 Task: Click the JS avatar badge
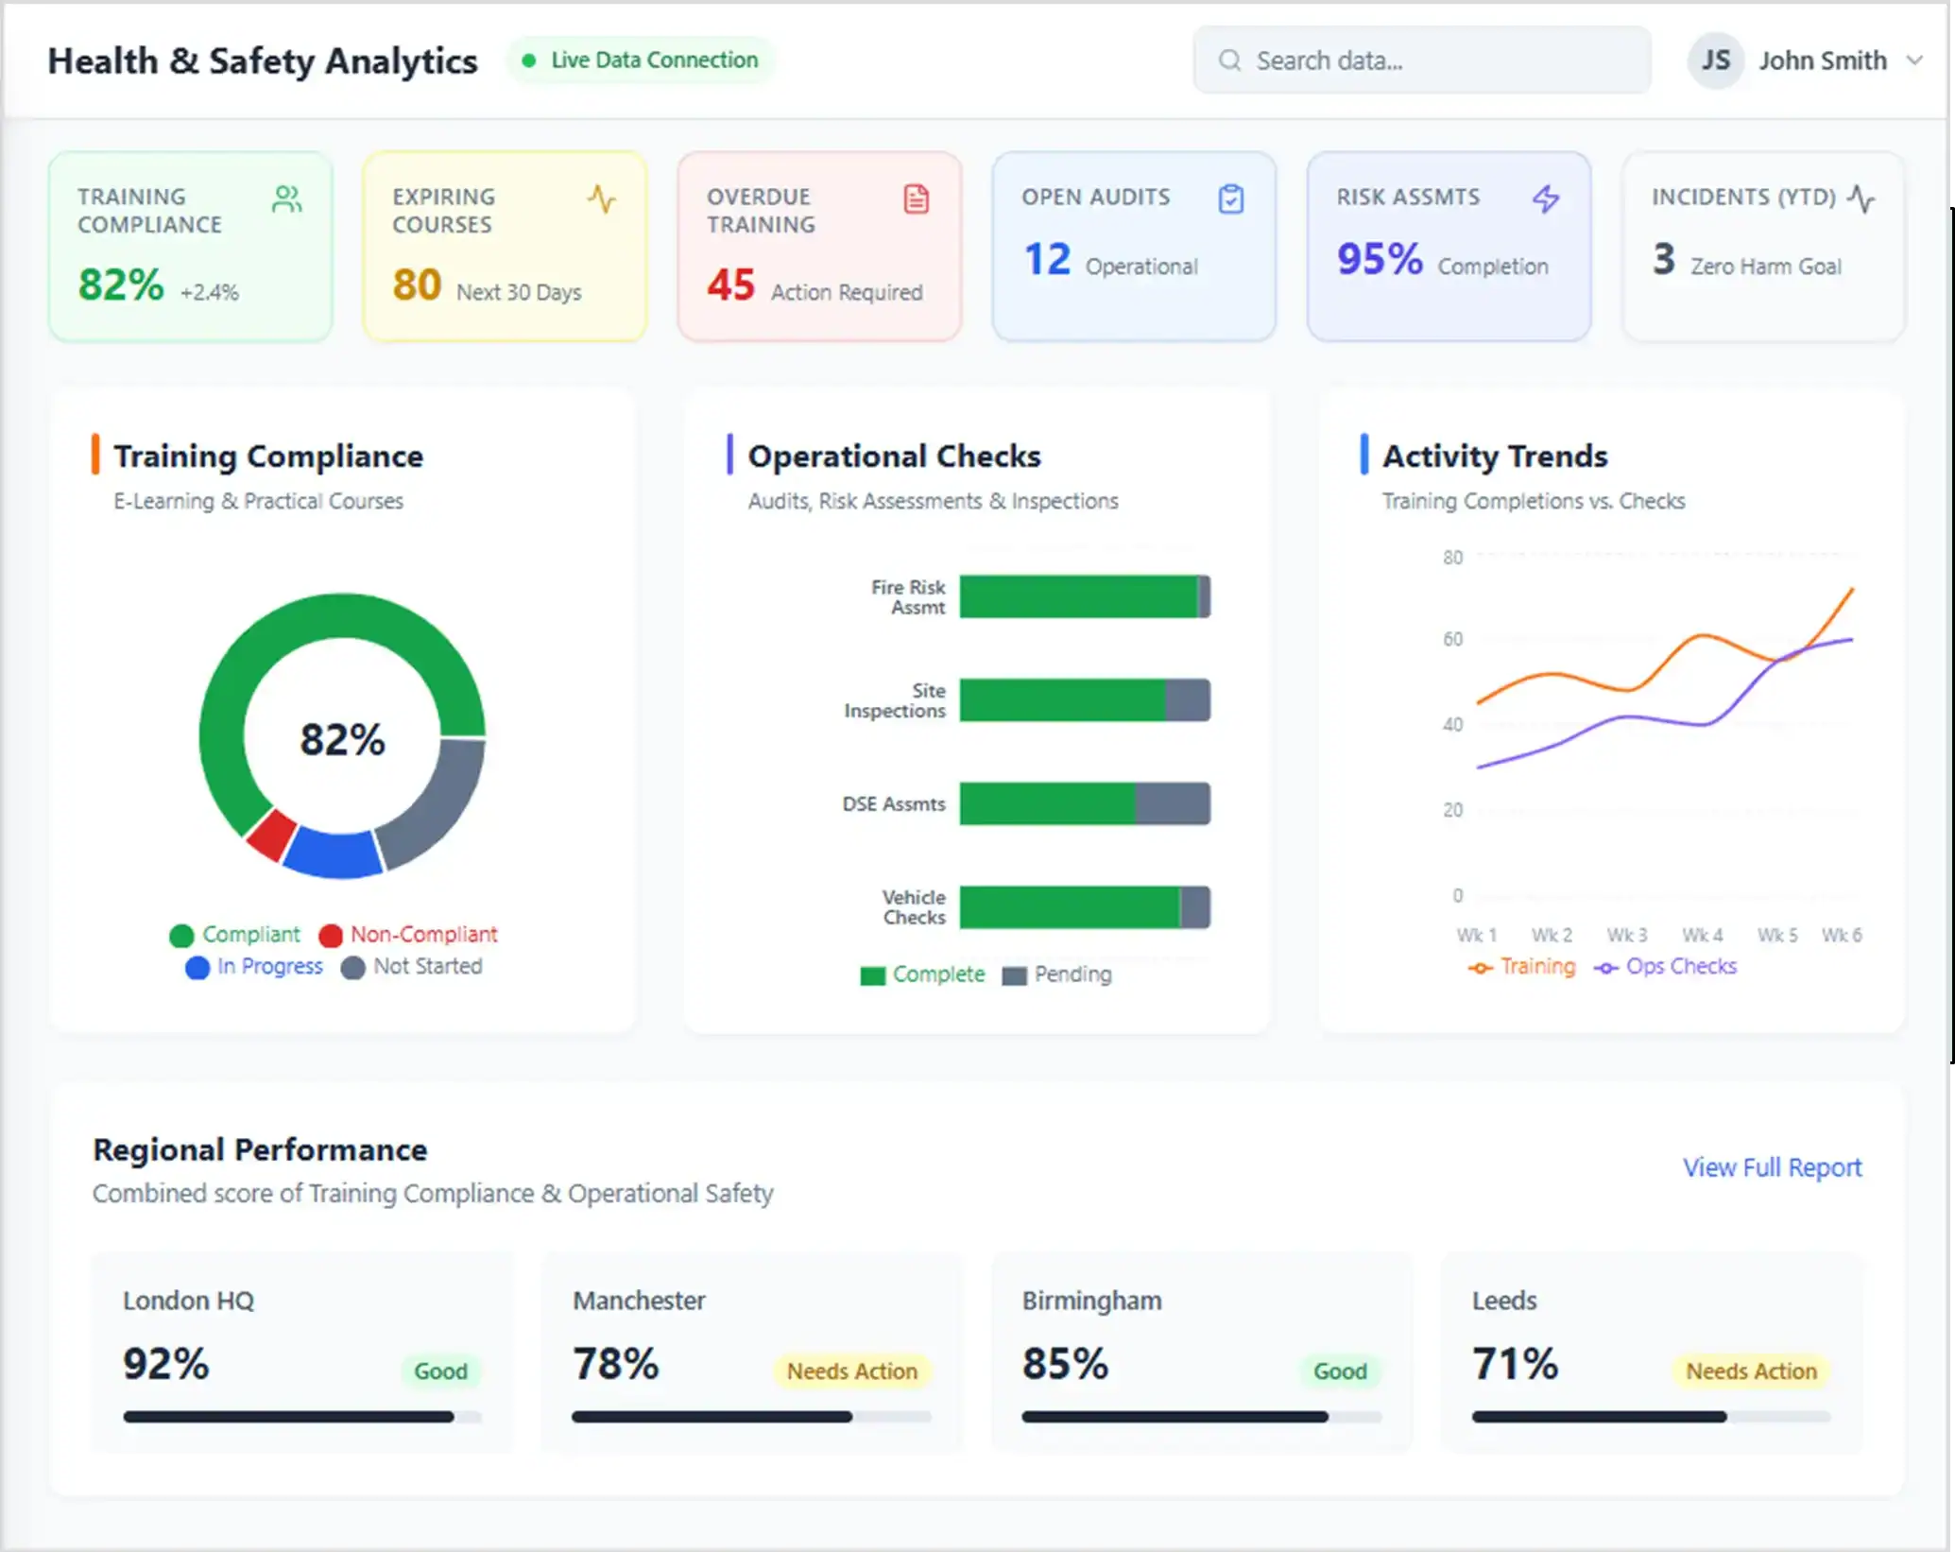tap(1715, 60)
